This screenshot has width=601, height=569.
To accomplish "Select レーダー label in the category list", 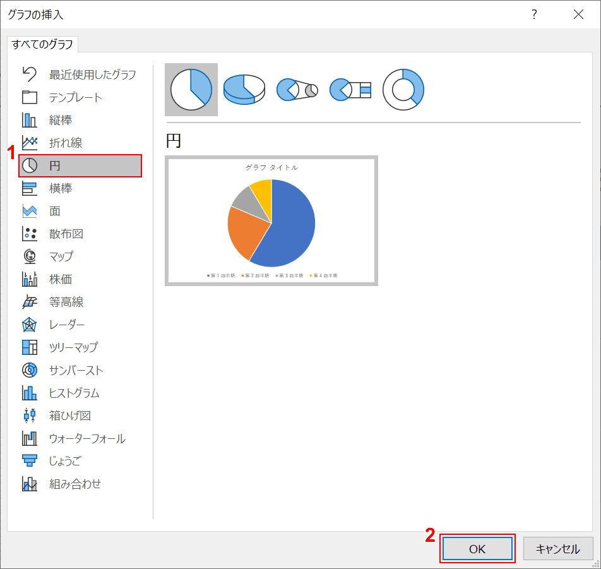I will [67, 325].
